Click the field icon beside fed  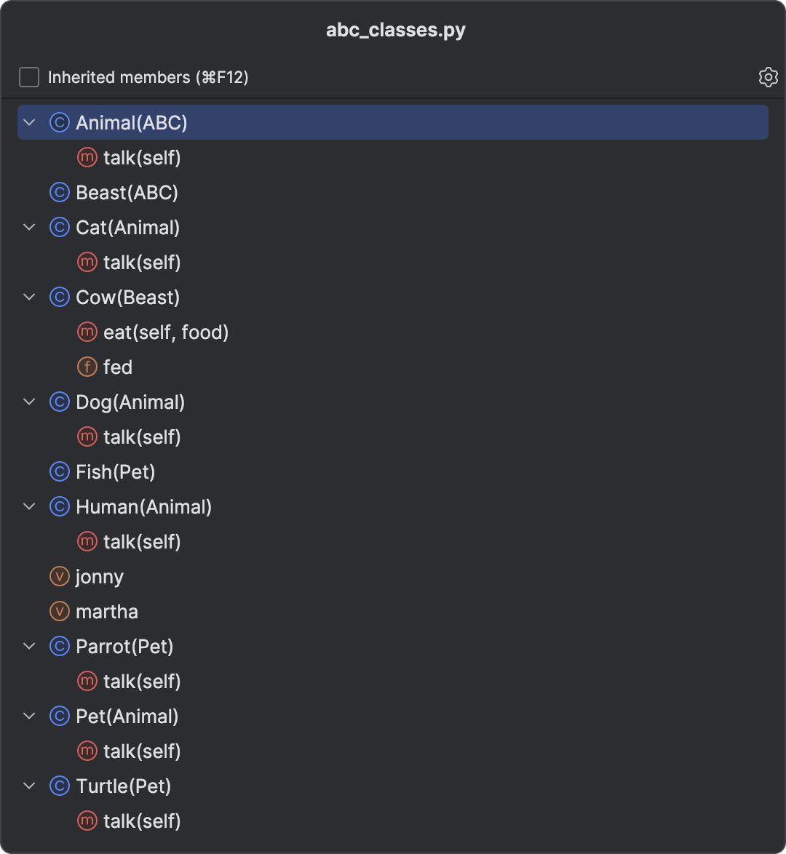[87, 367]
